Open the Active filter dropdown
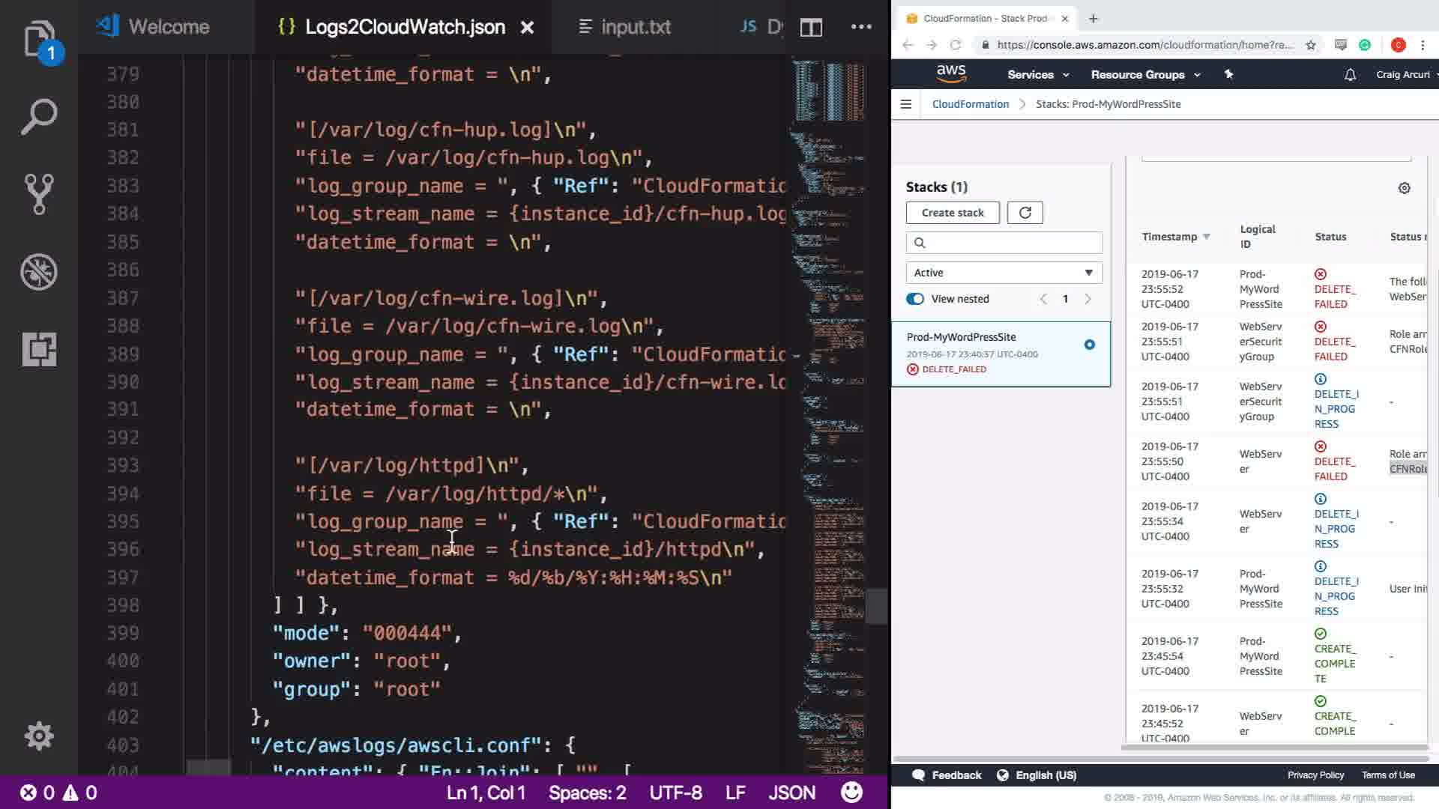This screenshot has height=809, width=1439. click(x=1004, y=273)
